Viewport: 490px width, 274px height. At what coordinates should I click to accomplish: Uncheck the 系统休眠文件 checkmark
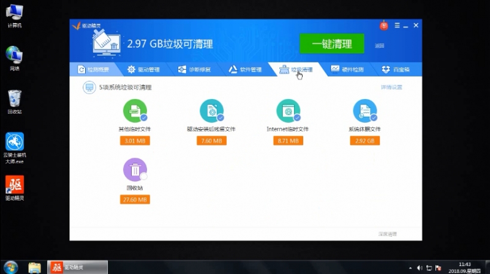click(374, 117)
